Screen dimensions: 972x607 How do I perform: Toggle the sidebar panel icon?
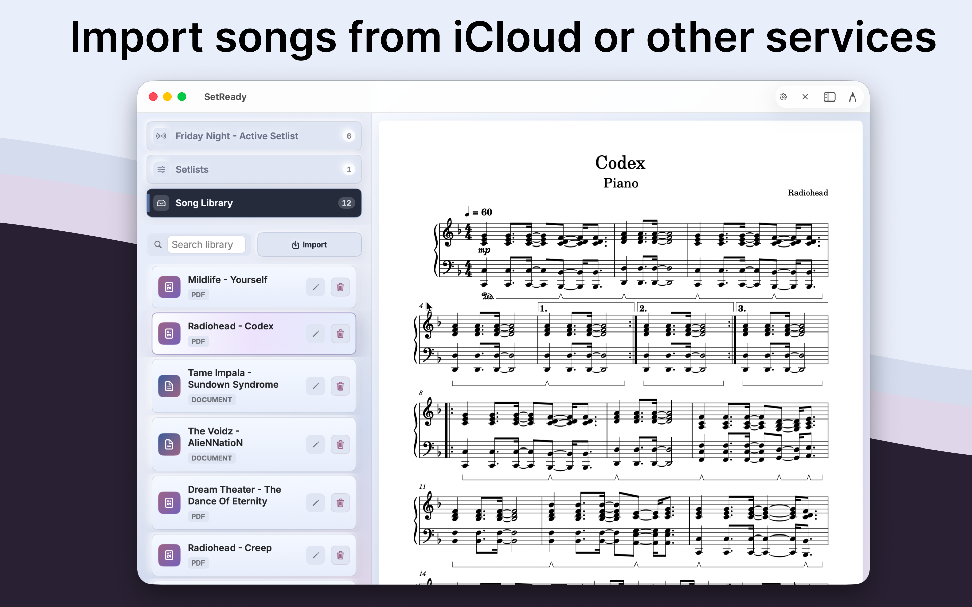click(829, 97)
